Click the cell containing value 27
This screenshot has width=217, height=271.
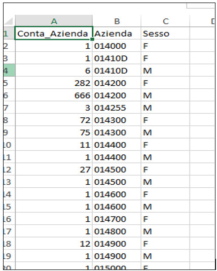coord(54,170)
